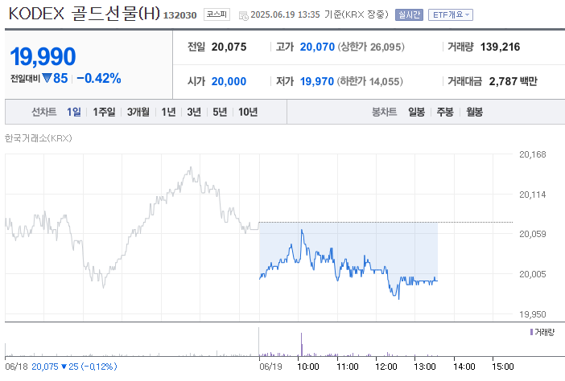This screenshot has height=381, width=565.
Task: Click the 한국거래소(KRX) label above the chart
Action: click(38, 138)
